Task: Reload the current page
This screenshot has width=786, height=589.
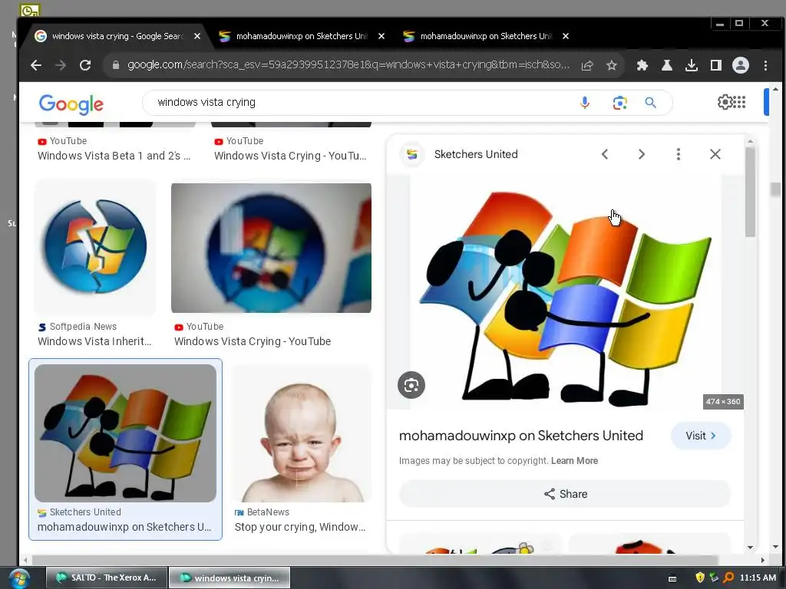Action: click(85, 65)
